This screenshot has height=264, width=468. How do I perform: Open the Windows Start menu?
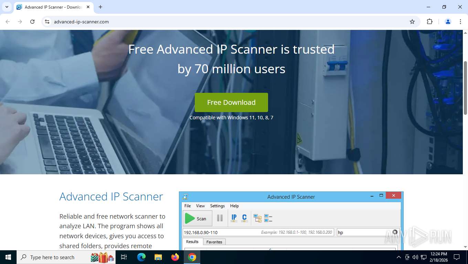pyautogui.click(x=8, y=257)
